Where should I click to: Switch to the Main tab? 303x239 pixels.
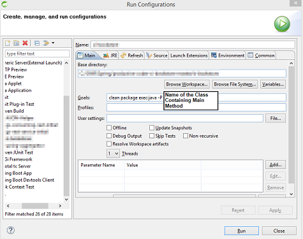coord(87,55)
